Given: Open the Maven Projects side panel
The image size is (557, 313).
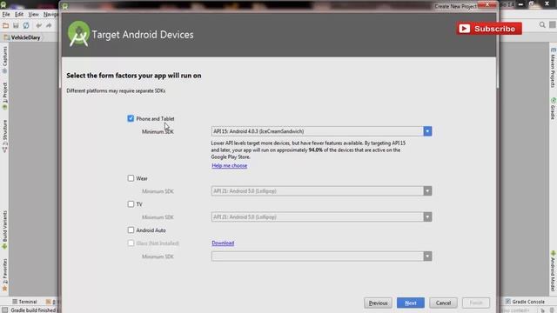Looking at the screenshot, I should [x=553, y=68].
